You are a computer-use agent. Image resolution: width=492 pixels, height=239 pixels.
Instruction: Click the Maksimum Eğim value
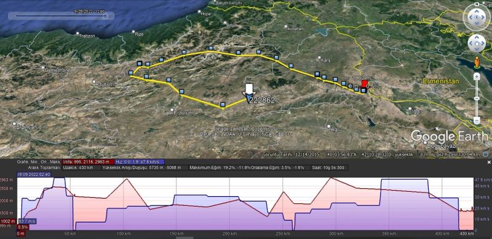point(220,168)
